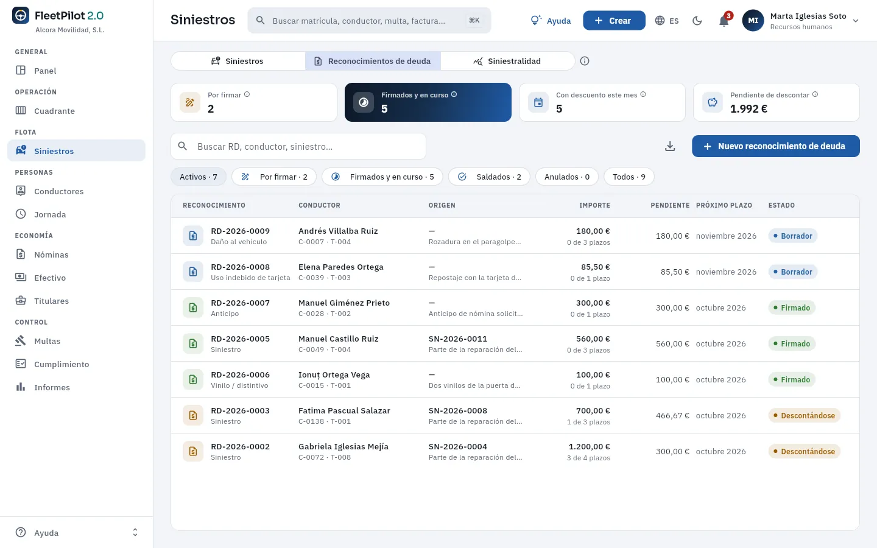Switch to the Siniestros tab
The width and height of the screenshot is (877, 548).
click(x=238, y=61)
